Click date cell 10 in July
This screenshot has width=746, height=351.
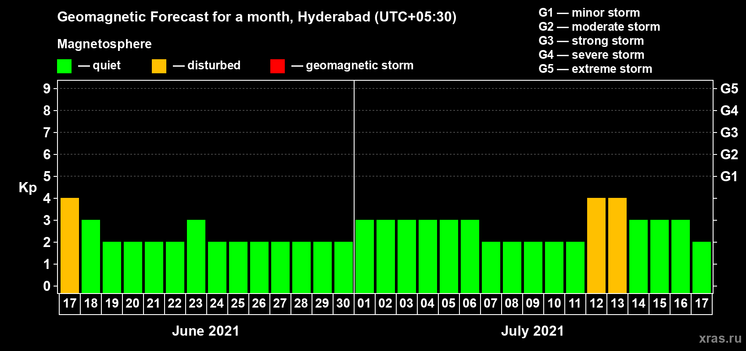(554, 304)
